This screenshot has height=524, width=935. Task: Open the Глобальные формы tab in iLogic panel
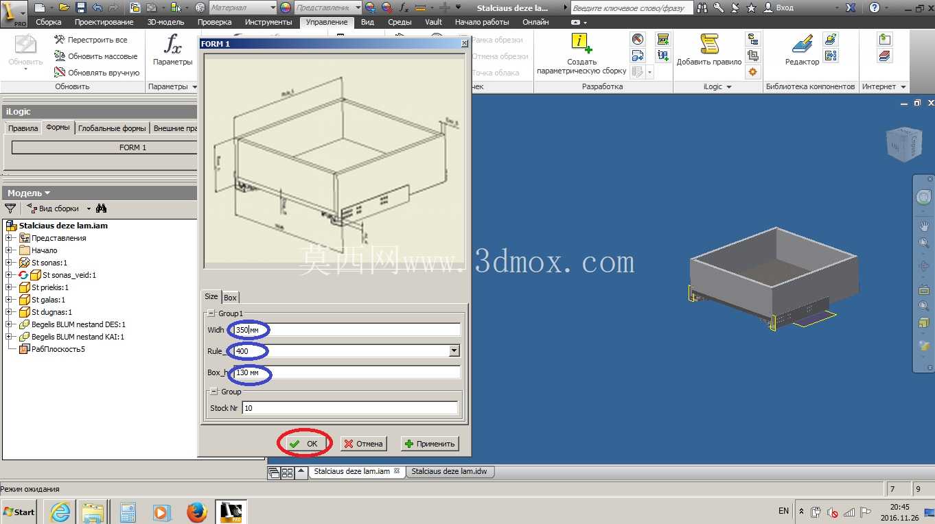click(112, 128)
